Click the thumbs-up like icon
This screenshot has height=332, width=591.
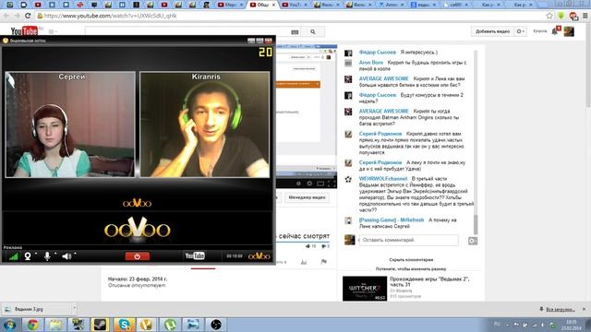[308, 246]
